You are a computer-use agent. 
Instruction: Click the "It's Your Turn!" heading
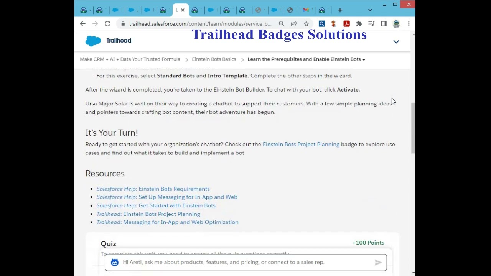pos(112,133)
